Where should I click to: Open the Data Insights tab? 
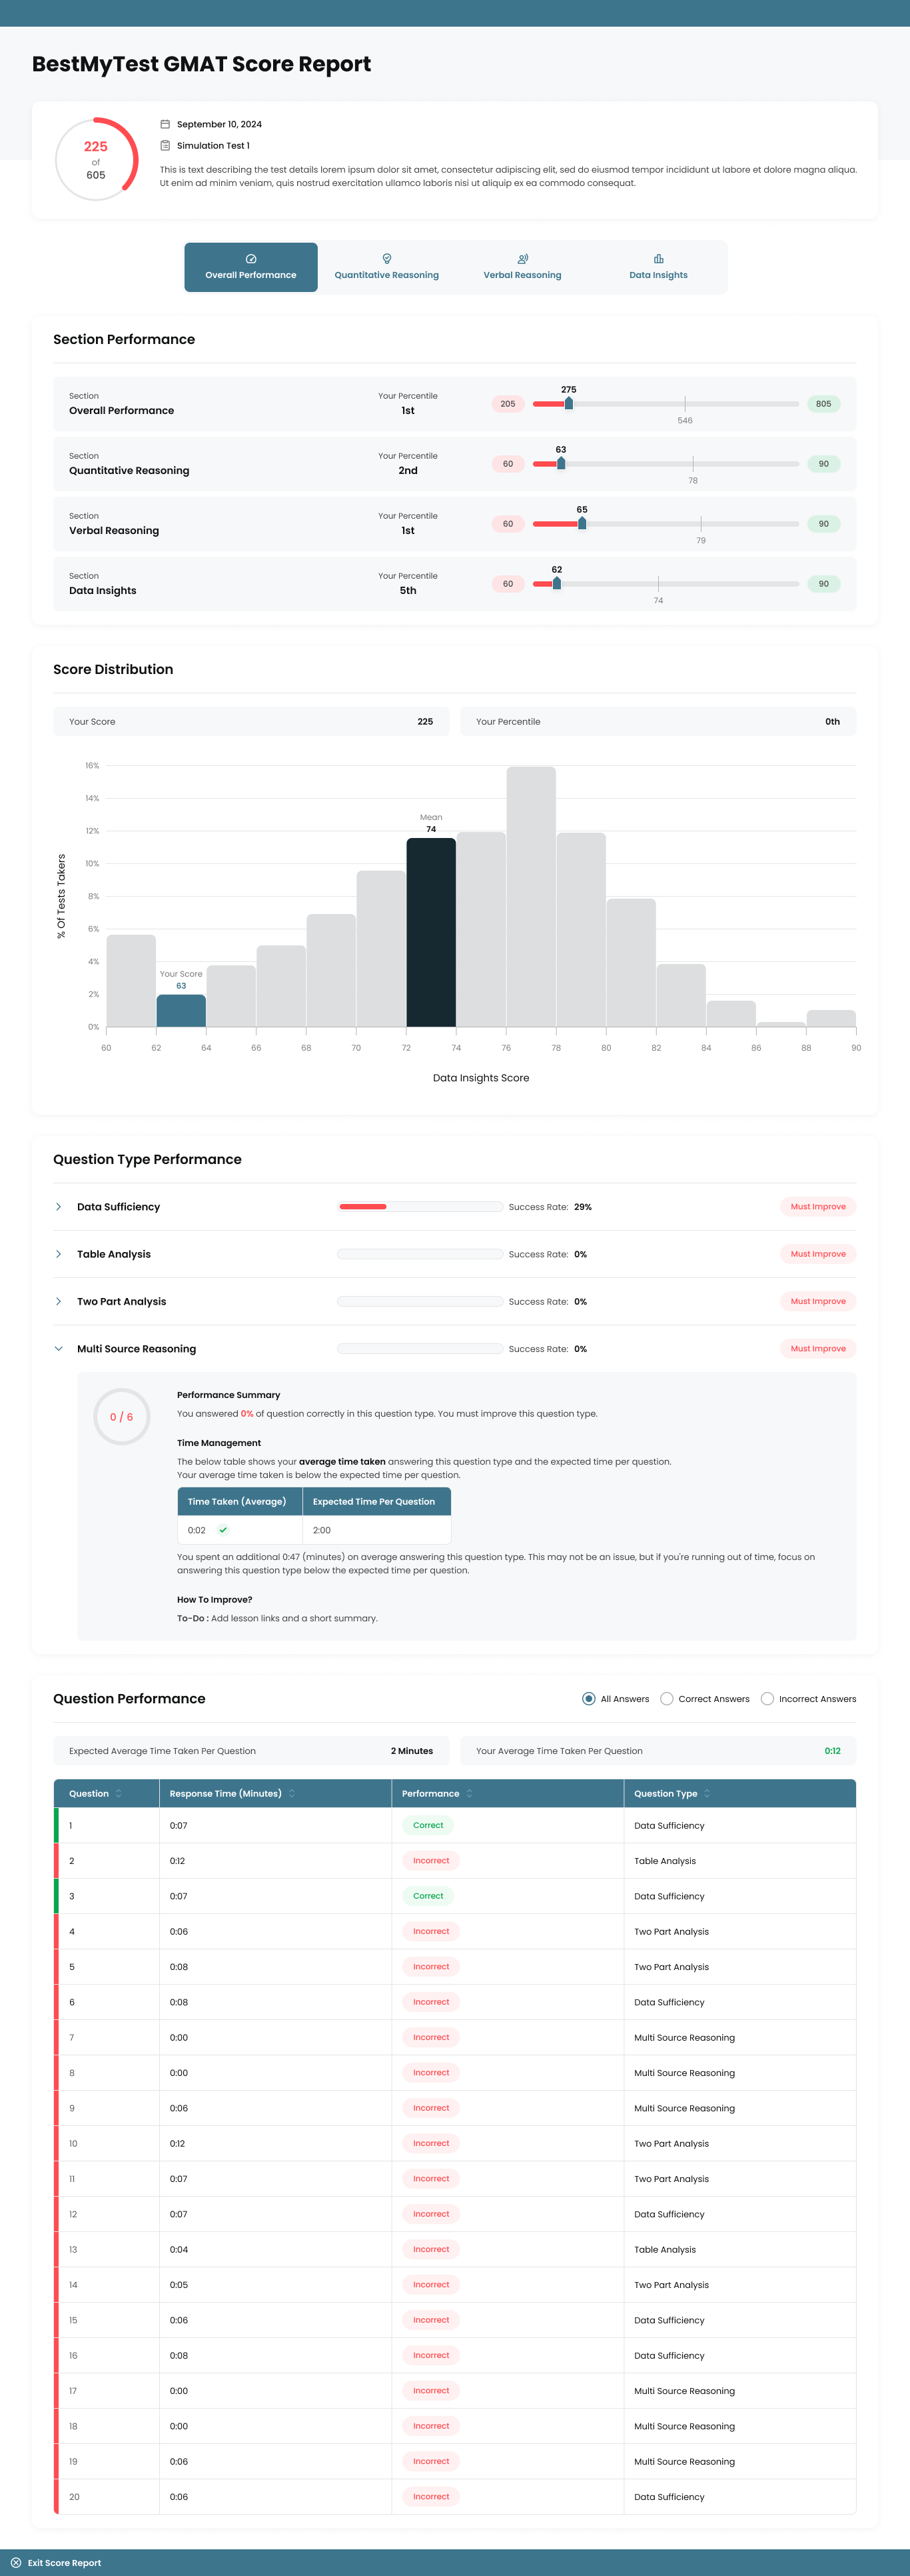(x=658, y=267)
